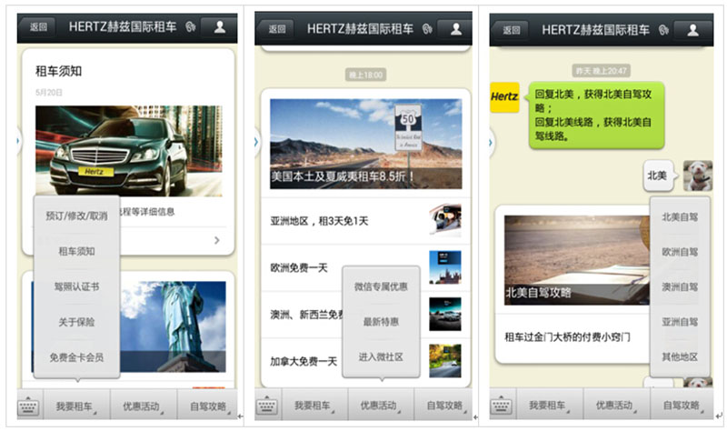Select 租车须知 in the popup menu

click(76, 252)
